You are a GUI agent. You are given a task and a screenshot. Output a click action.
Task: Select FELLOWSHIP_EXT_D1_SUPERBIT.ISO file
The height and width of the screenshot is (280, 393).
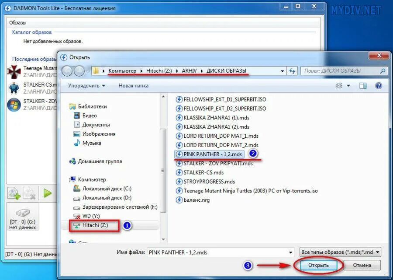(221, 99)
